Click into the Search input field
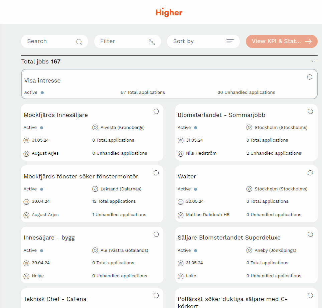 pos(50,41)
